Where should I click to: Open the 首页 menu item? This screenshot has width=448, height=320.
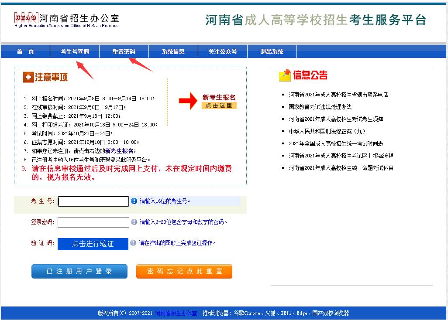tap(25, 51)
